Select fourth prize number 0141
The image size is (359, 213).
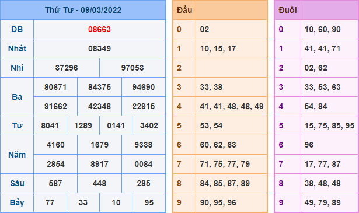(x=116, y=125)
